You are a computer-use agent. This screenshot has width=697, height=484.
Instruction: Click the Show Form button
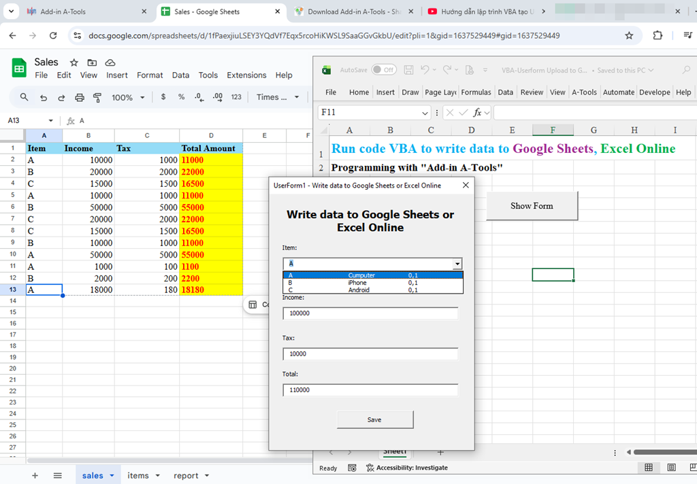[x=532, y=206]
